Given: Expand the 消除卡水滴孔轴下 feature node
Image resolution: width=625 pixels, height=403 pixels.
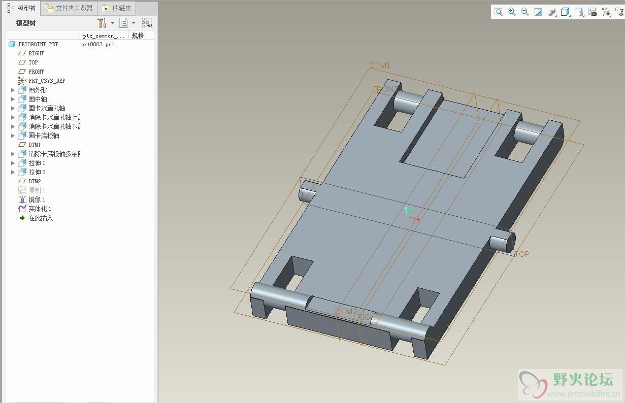Looking at the screenshot, I should coord(13,126).
